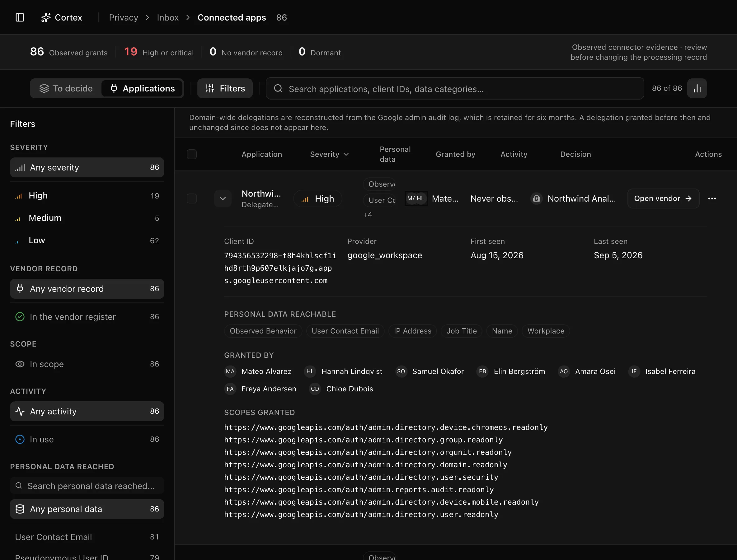Click the High severity bars icon in sidebar
The width and height of the screenshot is (737, 560).
click(x=19, y=196)
